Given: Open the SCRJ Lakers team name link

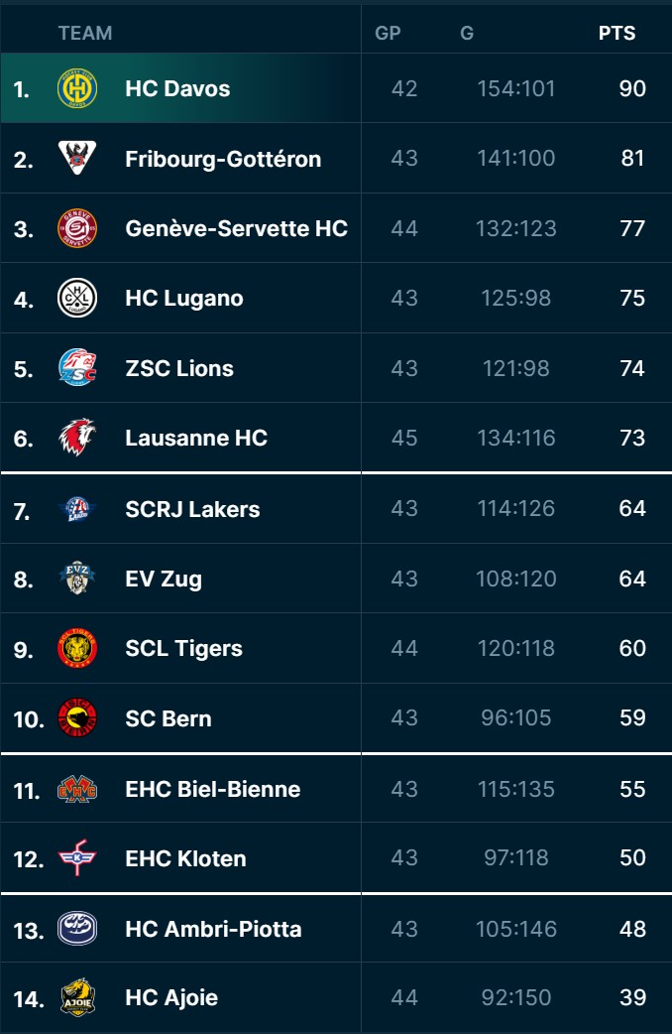Looking at the screenshot, I should [x=192, y=509].
